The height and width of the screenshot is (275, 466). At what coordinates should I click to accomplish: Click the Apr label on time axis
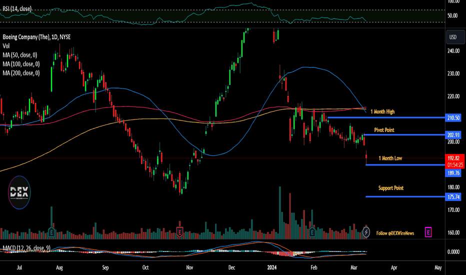[394, 267]
